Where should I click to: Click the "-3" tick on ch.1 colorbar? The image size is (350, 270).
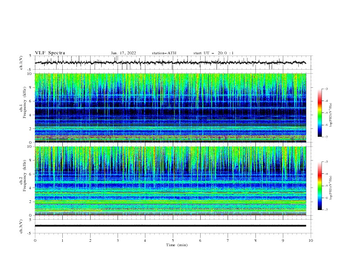coord(326,89)
